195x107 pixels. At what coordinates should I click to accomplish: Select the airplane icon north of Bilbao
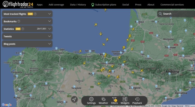click(x=103, y=45)
